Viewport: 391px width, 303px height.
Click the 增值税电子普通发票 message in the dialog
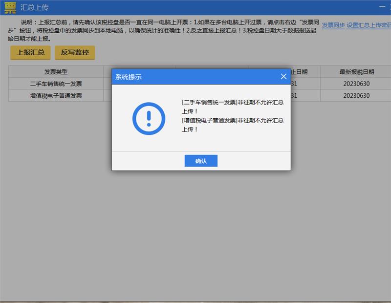(x=232, y=125)
